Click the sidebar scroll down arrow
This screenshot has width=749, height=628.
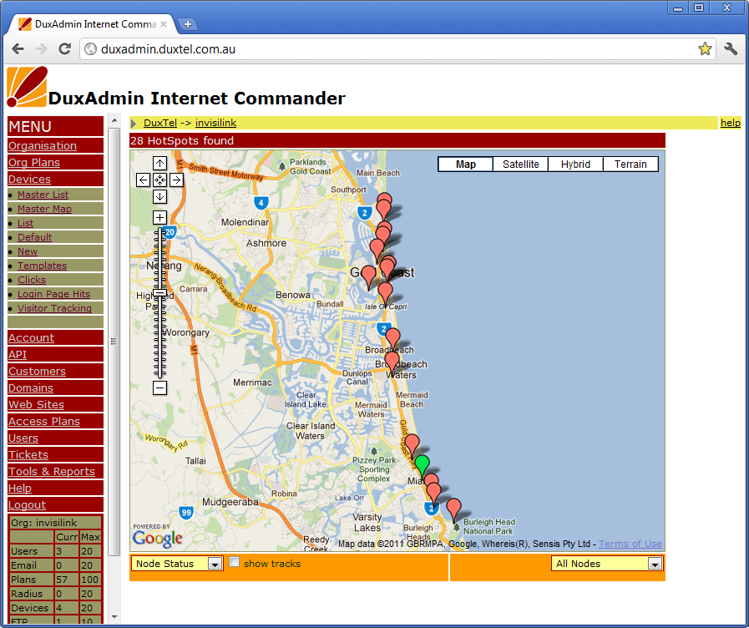pos(114,617)
